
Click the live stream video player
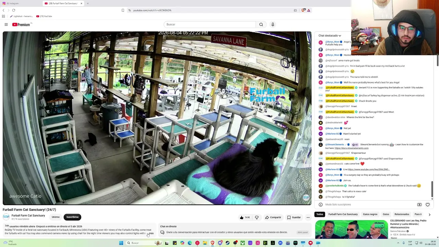coord(157,118)
